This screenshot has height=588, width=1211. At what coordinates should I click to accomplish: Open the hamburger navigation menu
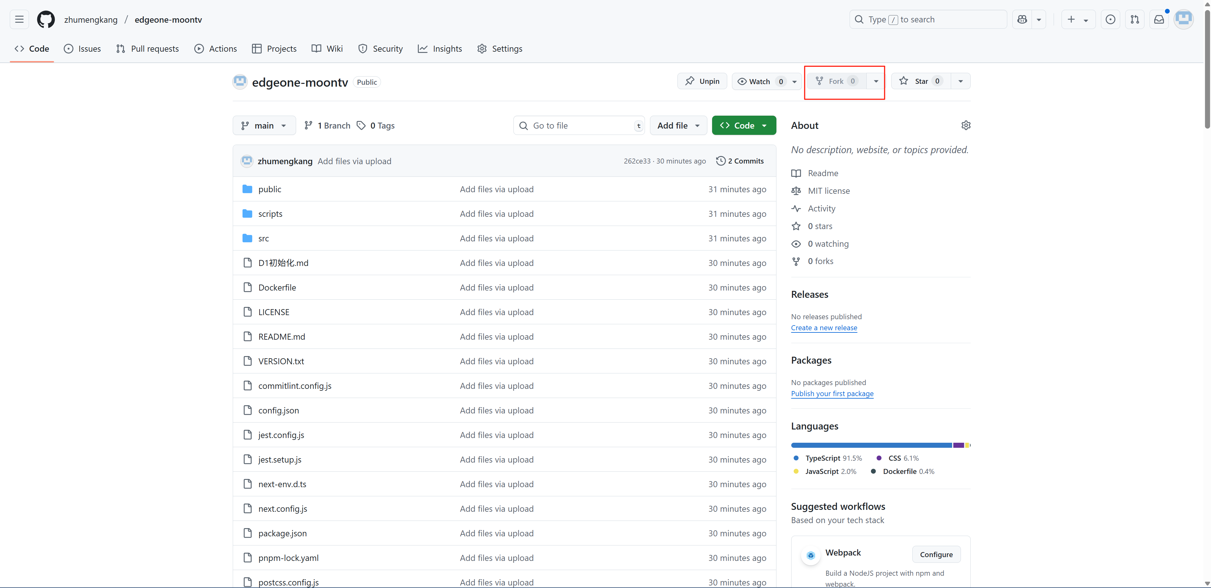pyautogui.click(x=19, y=20)
